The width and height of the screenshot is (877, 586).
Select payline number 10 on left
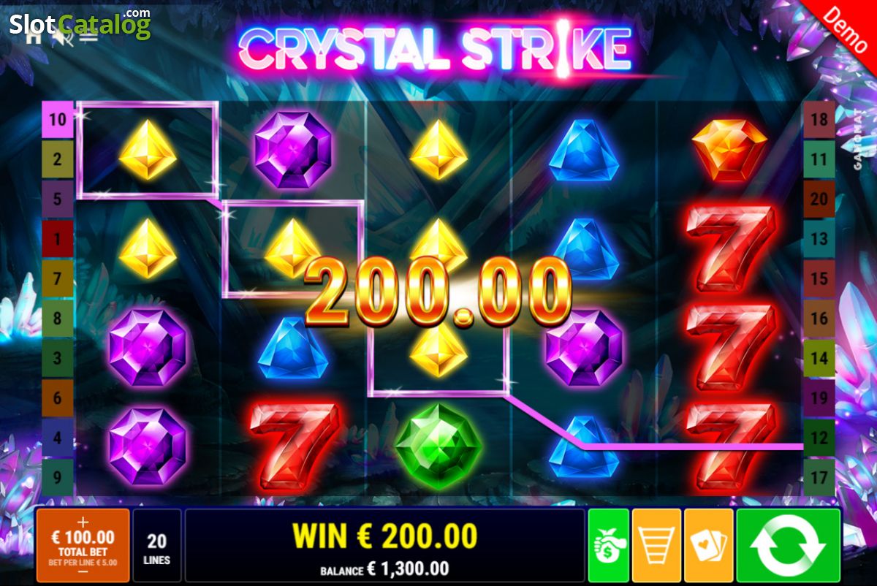tap(58, 120)
